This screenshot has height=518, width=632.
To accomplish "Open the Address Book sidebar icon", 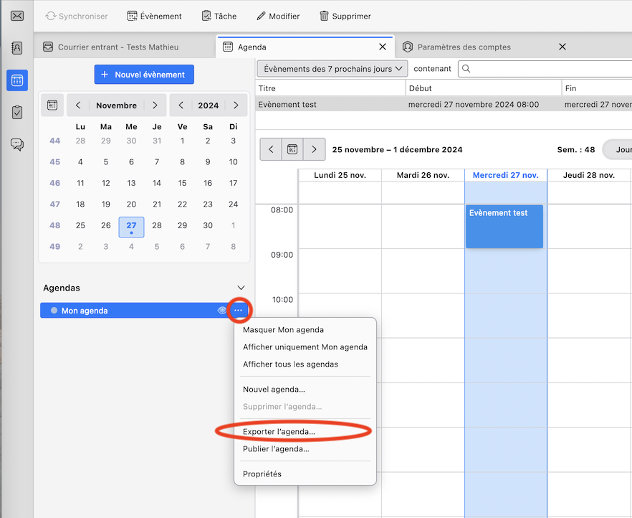I will [x=17, y=48].
